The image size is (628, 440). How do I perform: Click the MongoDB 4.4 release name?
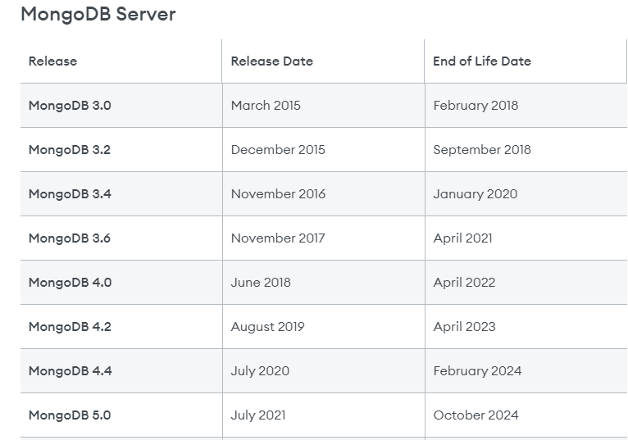pos(70,370)
